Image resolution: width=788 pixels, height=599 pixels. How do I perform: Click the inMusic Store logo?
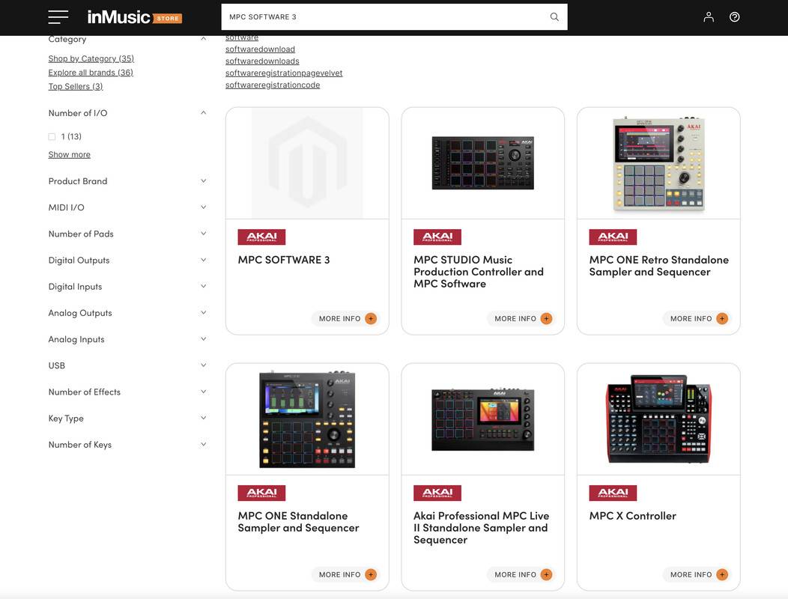pos(135,17)
